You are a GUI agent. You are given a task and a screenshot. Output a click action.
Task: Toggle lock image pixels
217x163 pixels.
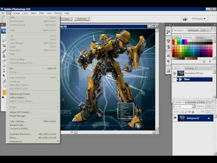coord(186,112)
